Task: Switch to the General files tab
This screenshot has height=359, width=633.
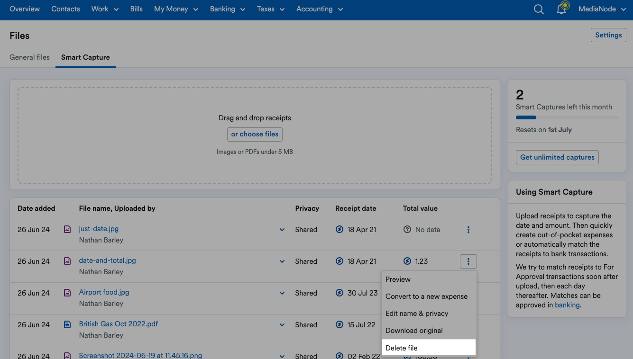Action: 29,57
